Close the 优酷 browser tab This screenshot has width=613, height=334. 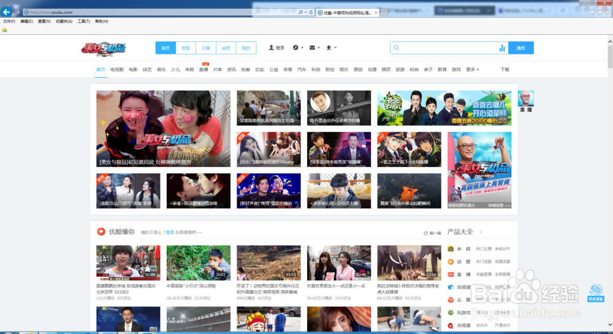[376, 12]
